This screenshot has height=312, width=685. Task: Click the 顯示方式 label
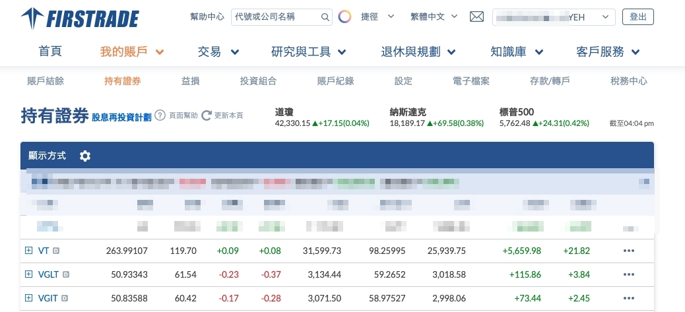(x=47, y=156)
